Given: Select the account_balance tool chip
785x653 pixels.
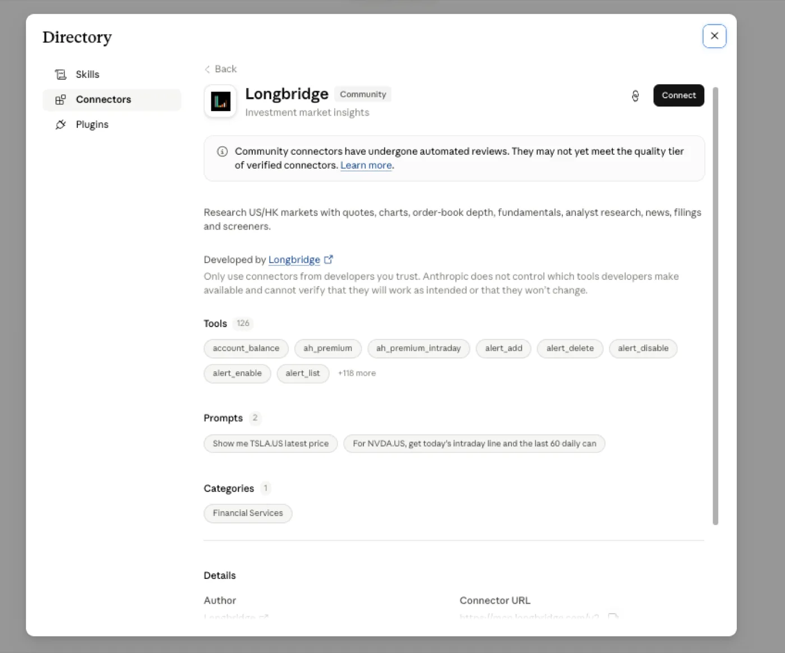Looking at the screenshot, I should pyautogui.click(x=246, y=348).
